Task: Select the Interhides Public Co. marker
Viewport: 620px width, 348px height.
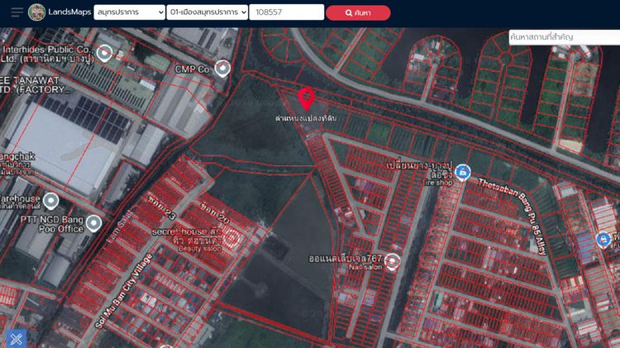Action: tap(104, 54)
